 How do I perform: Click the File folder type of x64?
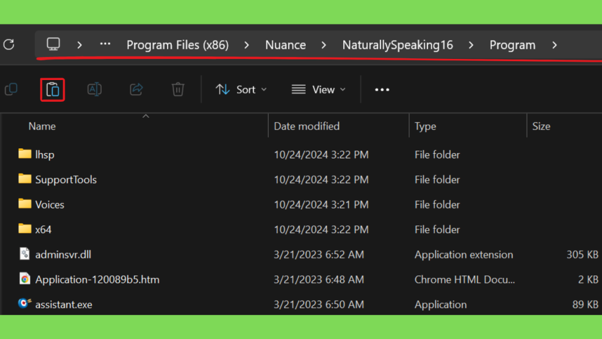[x=437, y=230]
